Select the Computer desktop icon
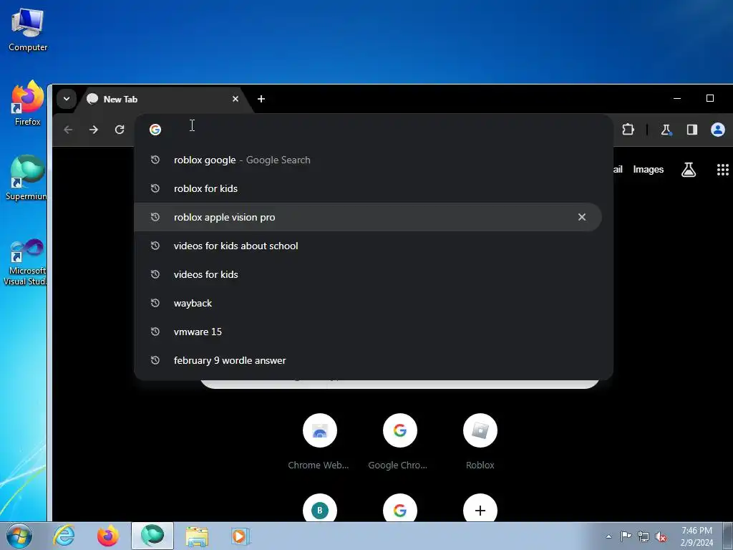 pyautogui.click(x=28, y=30)
